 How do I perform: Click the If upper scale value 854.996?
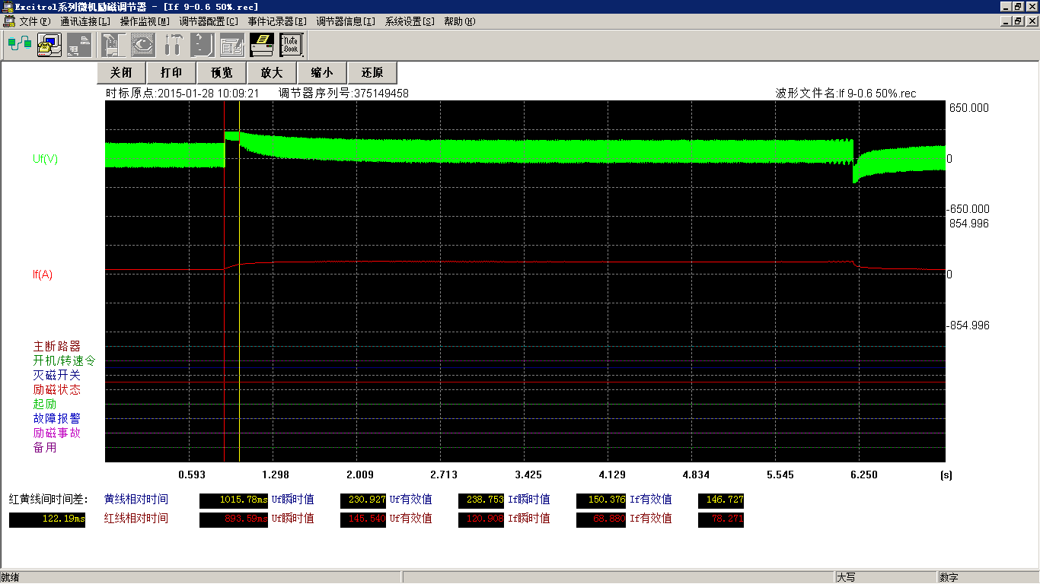pos(969,224)
